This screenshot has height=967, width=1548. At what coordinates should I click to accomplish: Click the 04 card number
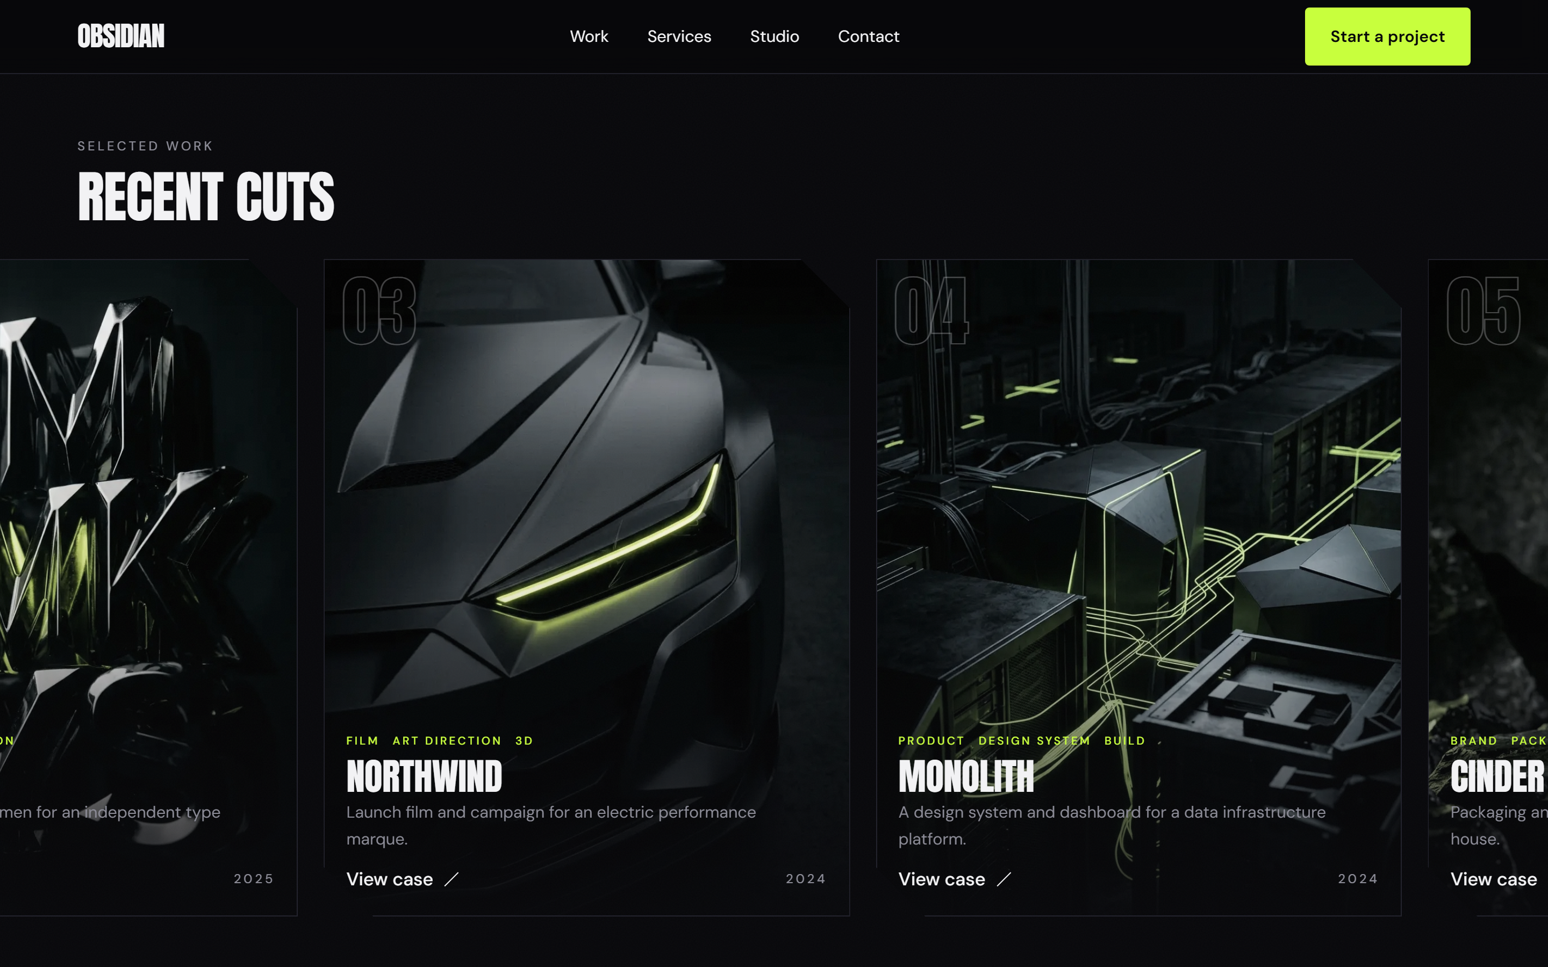point(931,311)
